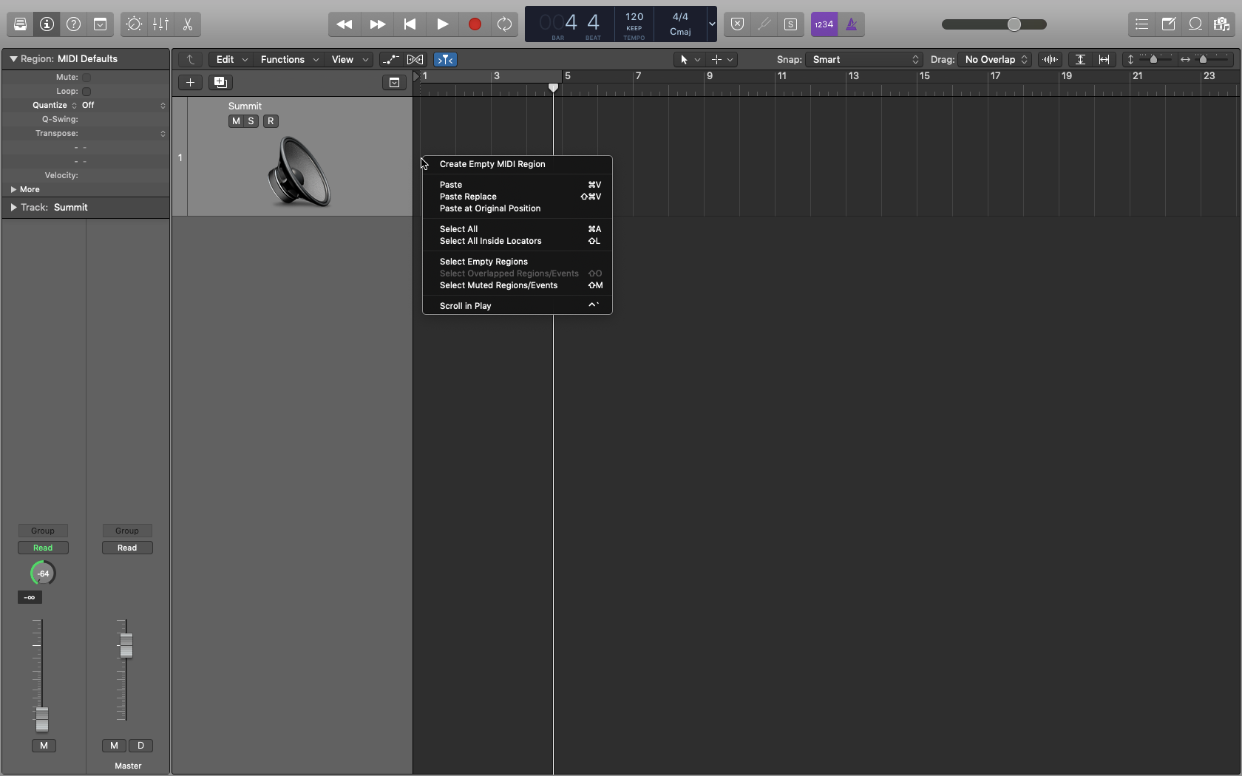Click the Waveform Zoom icon
This screenshot has height=776, width=1242.
1051,59
